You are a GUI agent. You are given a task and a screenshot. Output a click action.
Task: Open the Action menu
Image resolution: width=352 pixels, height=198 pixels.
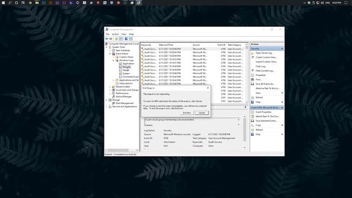coord(116,34)
